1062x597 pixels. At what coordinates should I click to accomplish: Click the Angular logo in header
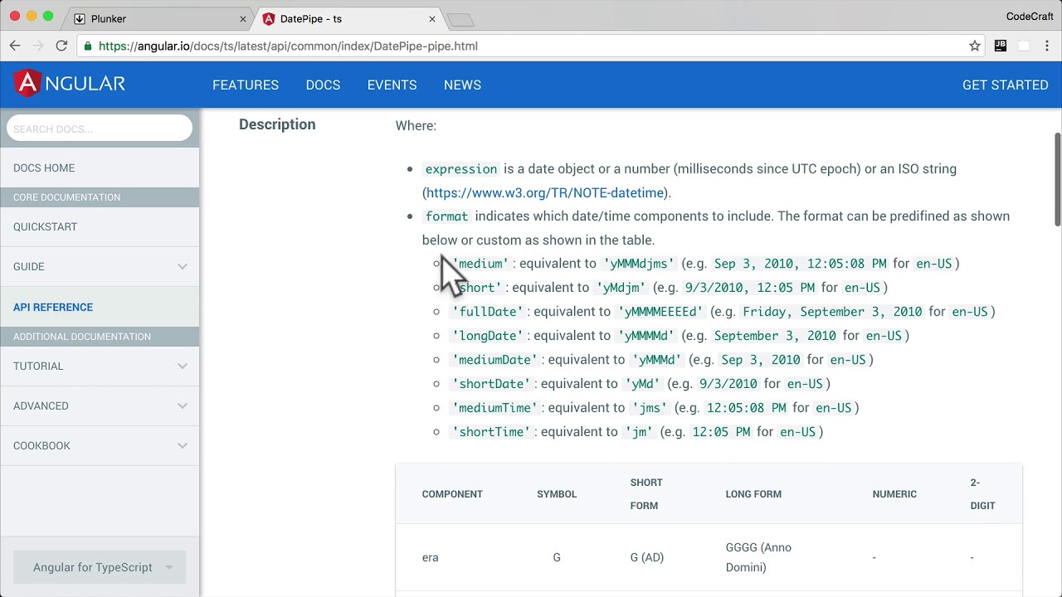(x=70, y=84)
